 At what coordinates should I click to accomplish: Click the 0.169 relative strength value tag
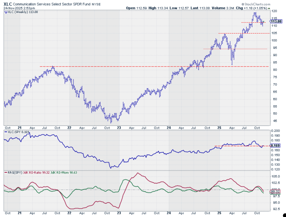pos(275,146)
